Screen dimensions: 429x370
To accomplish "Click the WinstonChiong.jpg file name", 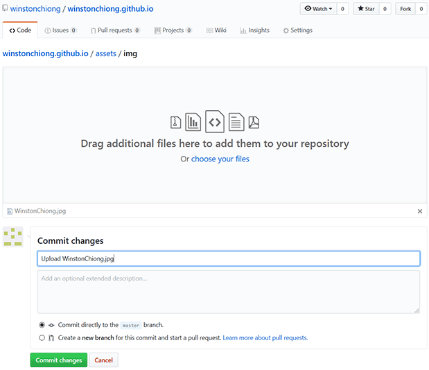I will 40,211.
